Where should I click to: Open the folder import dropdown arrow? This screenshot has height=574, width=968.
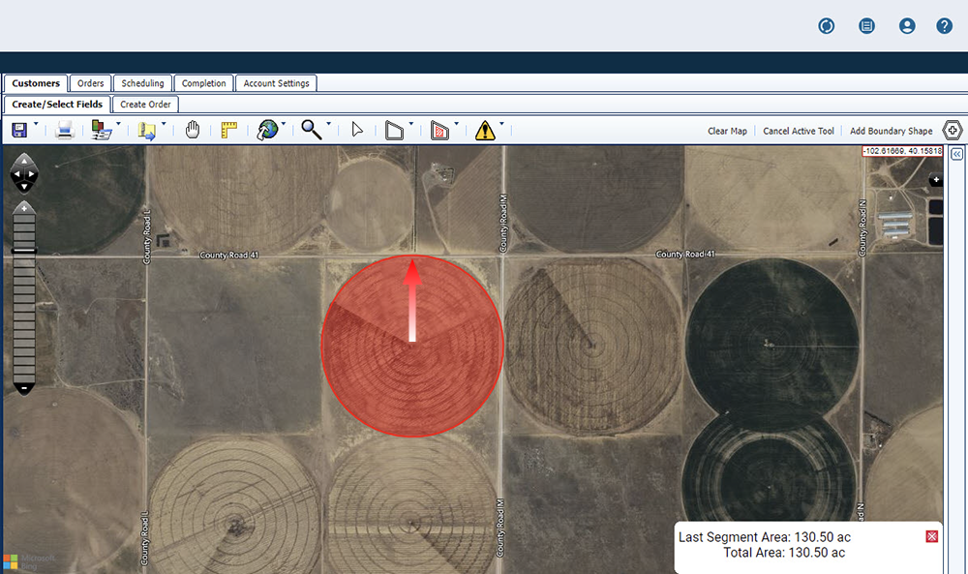164,124
